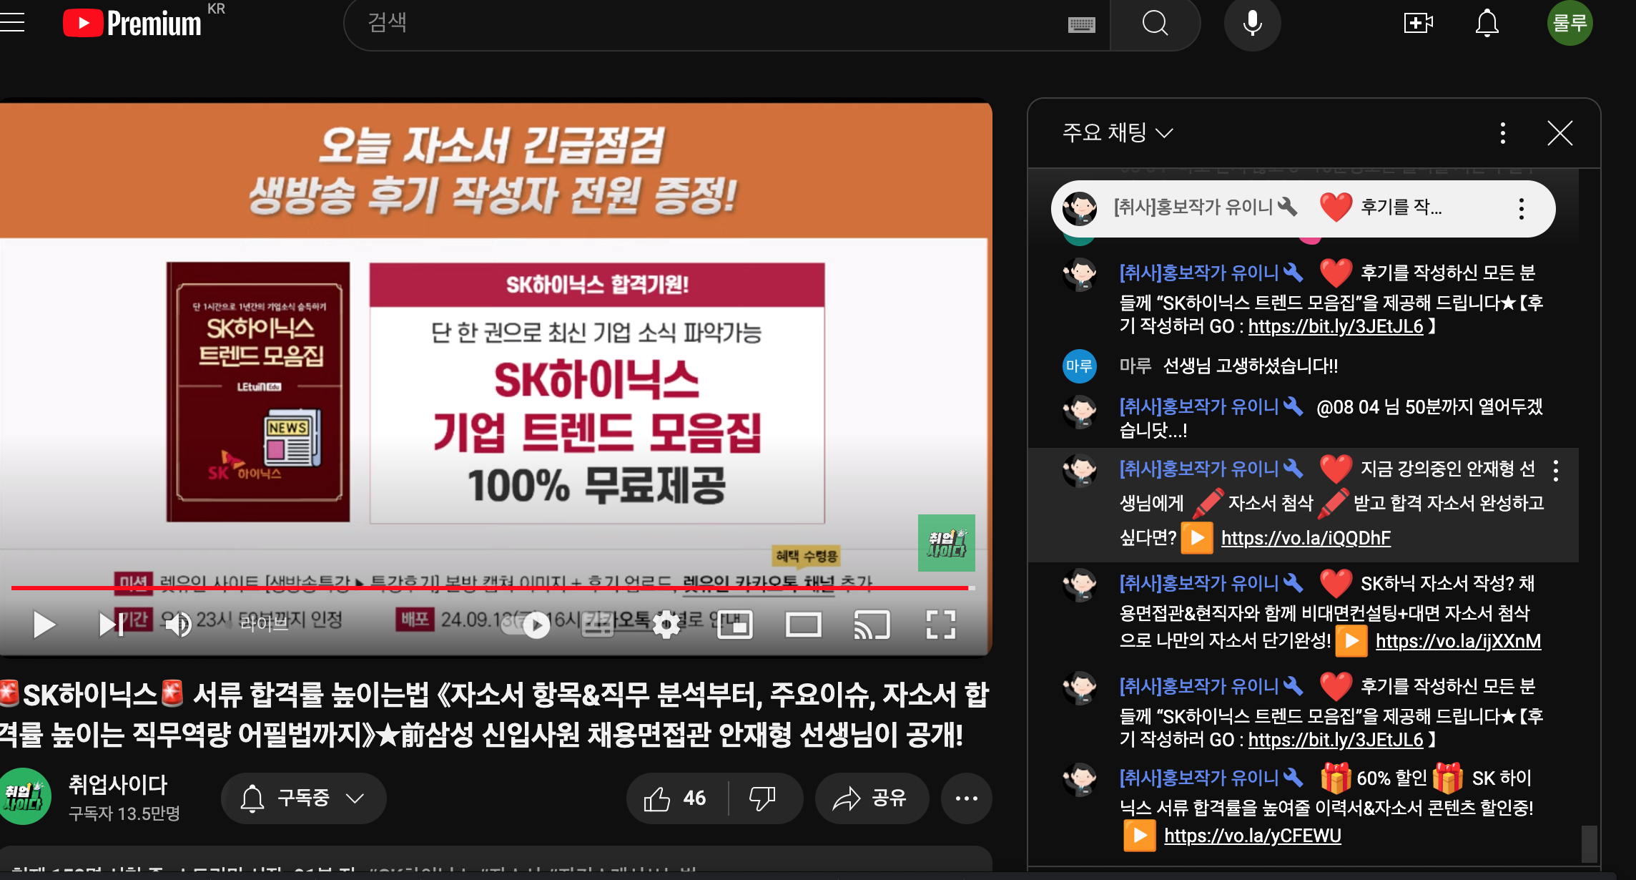
Task: Click 마루 user avatar in chat
Action: pos(1079,366)
